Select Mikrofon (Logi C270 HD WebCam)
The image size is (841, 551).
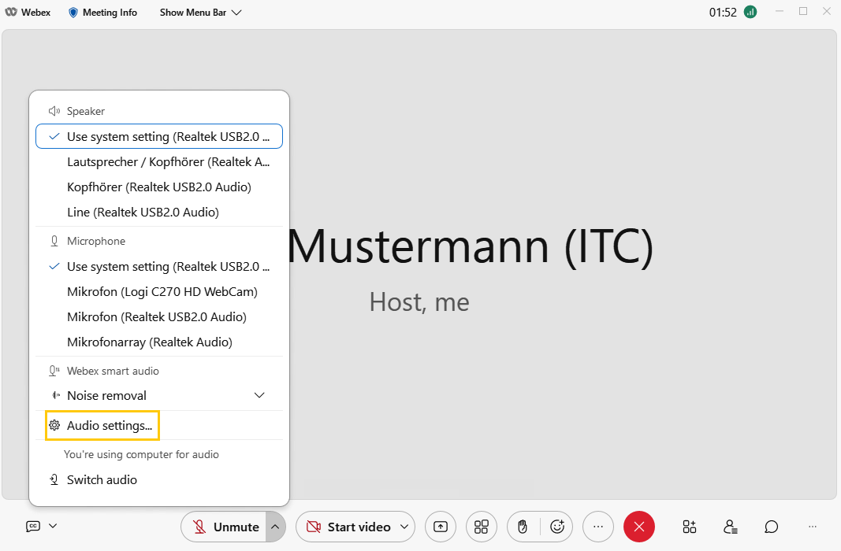pos(162,292)
